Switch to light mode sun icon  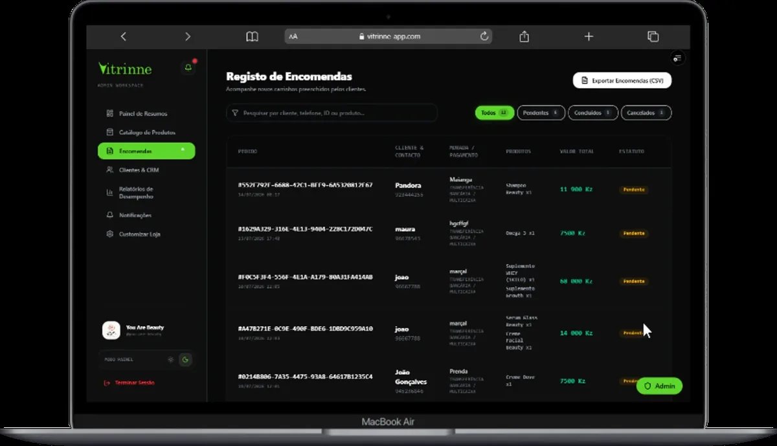click(170, 359)
